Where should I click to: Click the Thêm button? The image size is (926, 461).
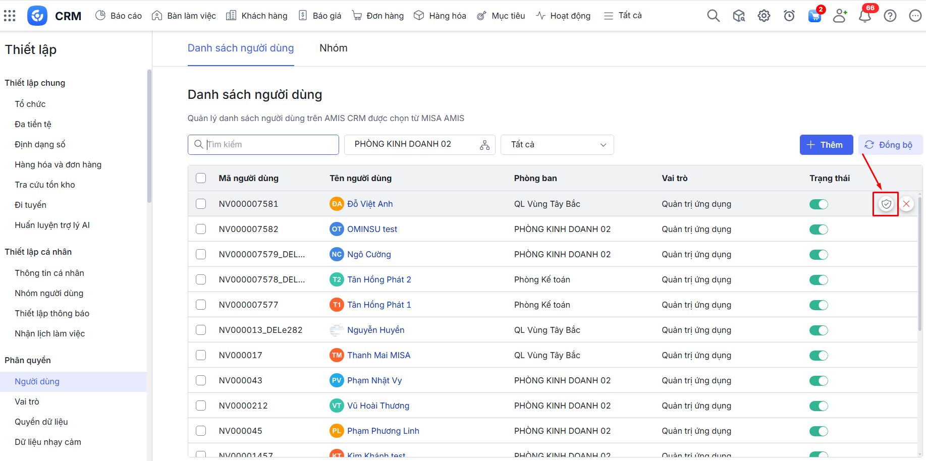pyautogui.click(x=826, y=145)
